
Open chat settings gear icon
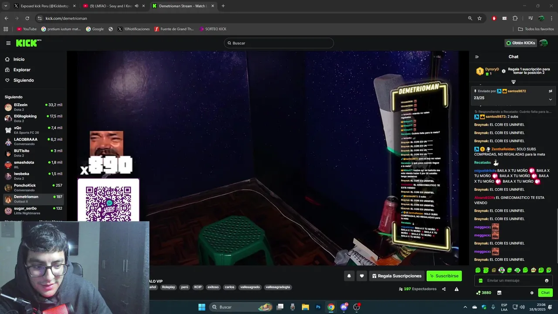coord(532,293)
